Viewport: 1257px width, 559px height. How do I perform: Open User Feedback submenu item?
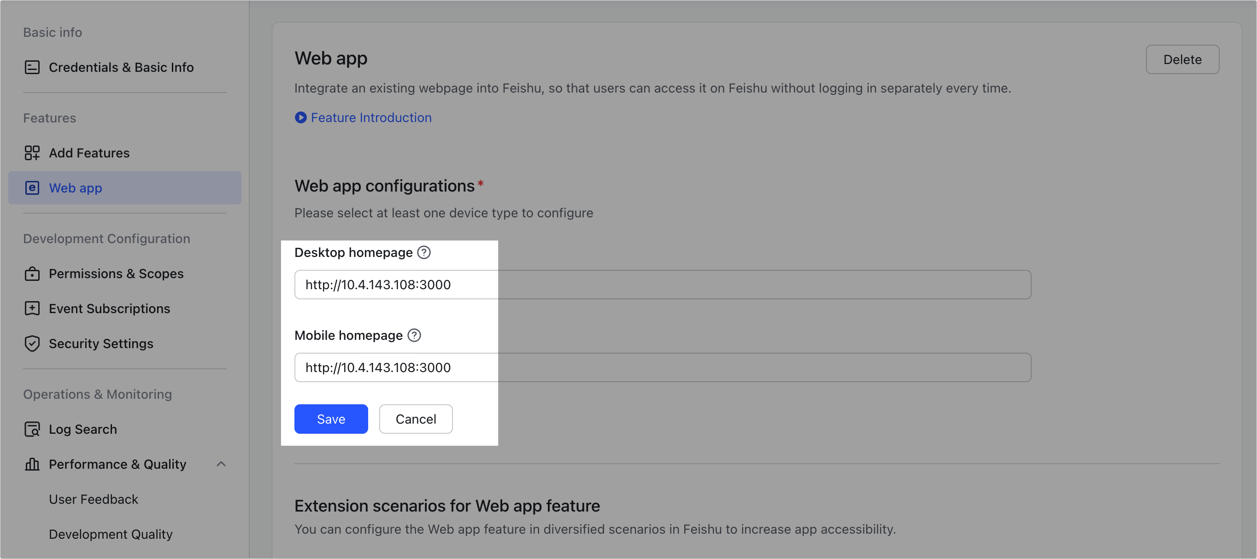[93, 499]
